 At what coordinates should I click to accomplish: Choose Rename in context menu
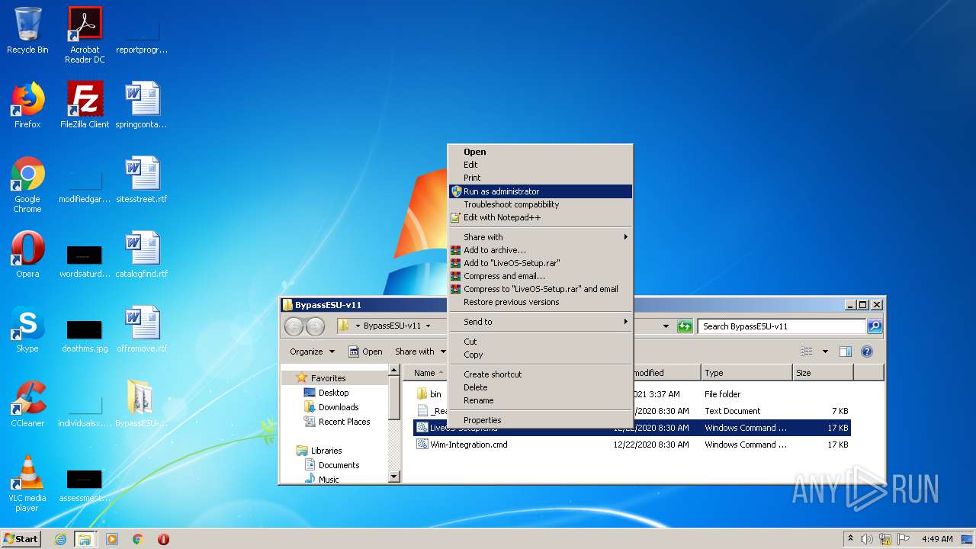(541, 400)
